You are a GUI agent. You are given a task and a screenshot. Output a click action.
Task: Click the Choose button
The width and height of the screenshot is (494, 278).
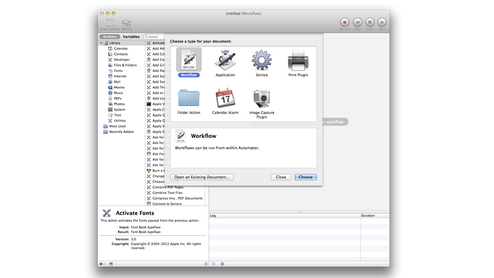[306, 177]
